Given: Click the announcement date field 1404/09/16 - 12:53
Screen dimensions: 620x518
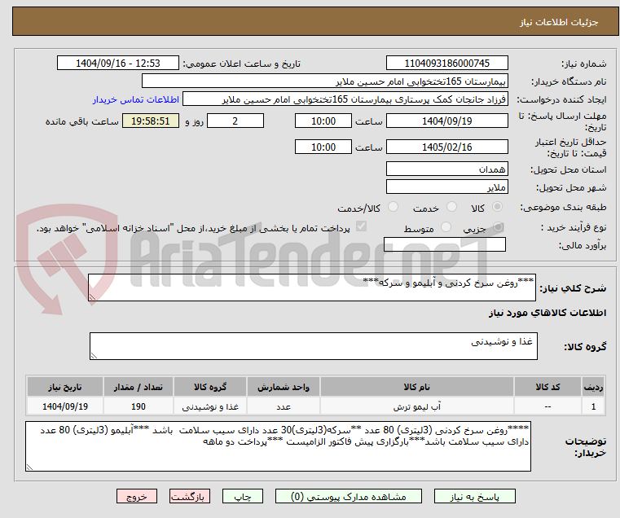Looking at the screenshot, I should click(118, 64).
